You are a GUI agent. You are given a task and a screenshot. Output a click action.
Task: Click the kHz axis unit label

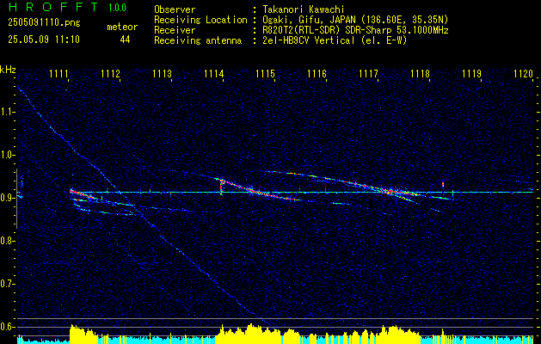tap(8, 70)
